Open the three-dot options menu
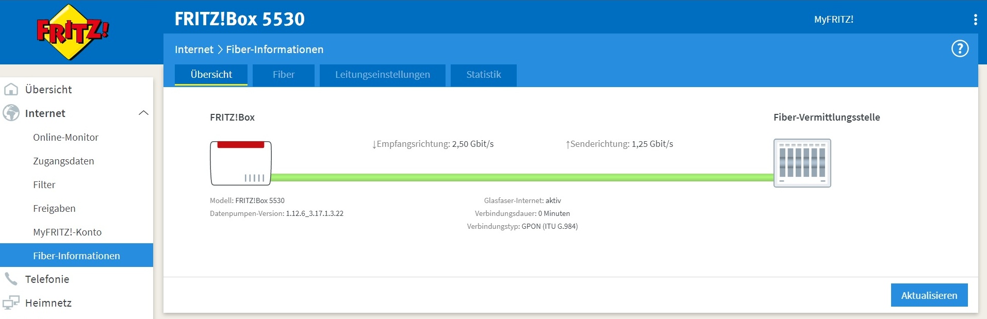Screen dimensions: 987x319 tap(975, 20)
